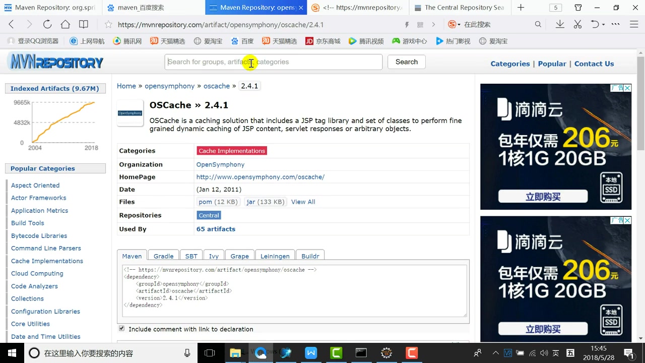Click the OpenSymphony artifact logo thumbnail

(130, 113)
